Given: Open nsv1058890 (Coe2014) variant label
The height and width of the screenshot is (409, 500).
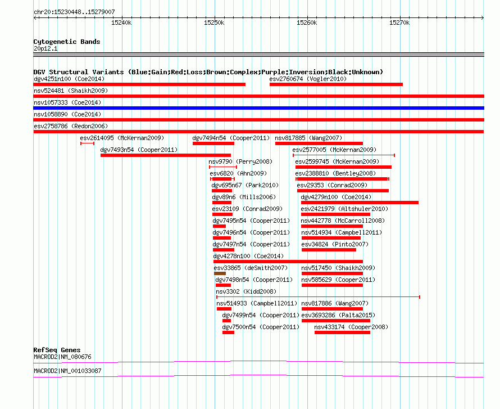Looking at the screenshot, I should 67,114.
